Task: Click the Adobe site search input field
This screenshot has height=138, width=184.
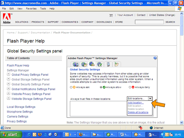Action: click(x=149, y=22)
